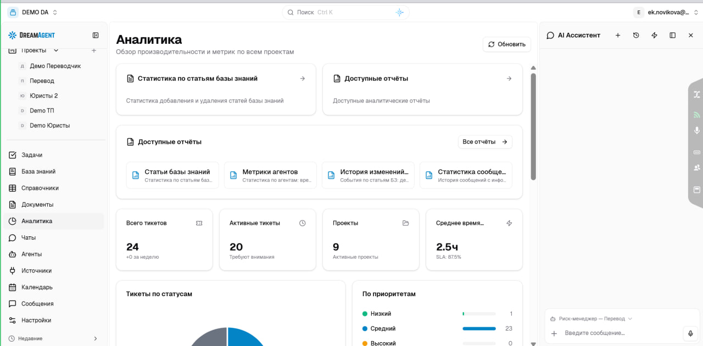The height and width of the screenshot is (346, 703).
Task: Open Сообщения section
Action: click(54, 303)
